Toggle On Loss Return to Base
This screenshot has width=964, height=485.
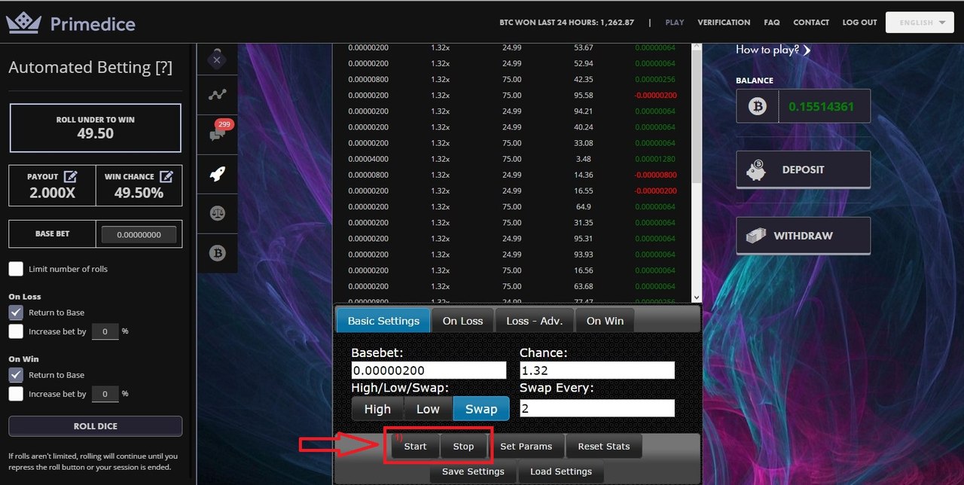click(16, 313)
